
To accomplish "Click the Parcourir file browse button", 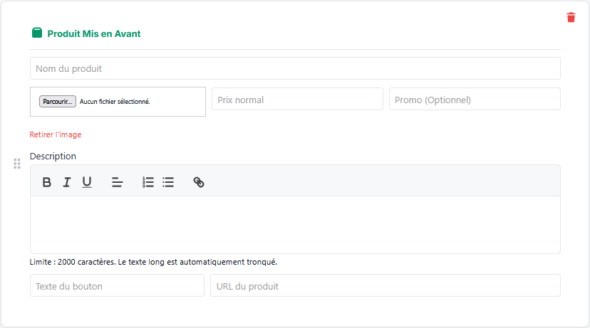I will [x=58, y=102].
